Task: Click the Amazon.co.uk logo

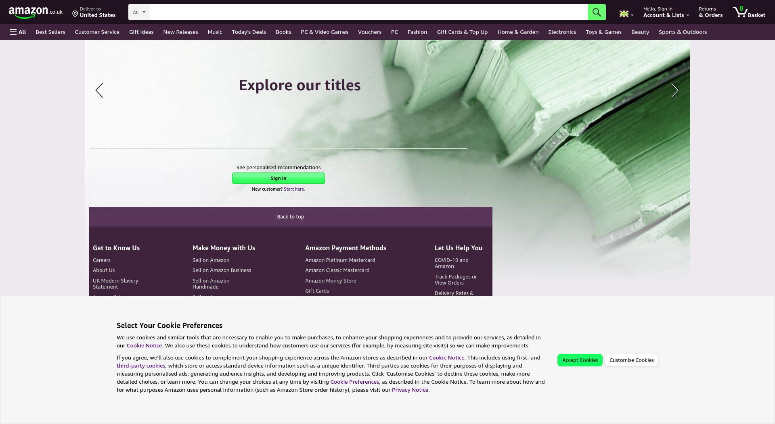Action: click(36, 12)
